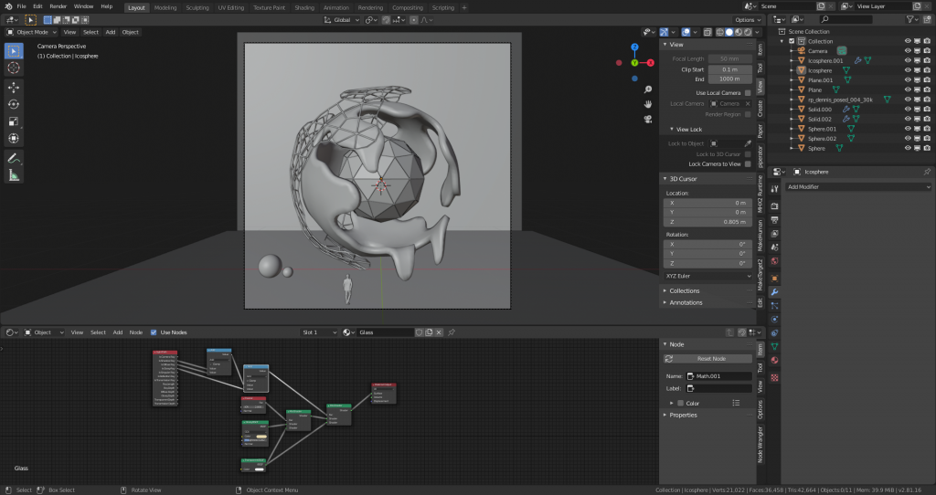Hide Plane.001 via its eye icon
The width and height of the screenshot is (936, 495).
[x=908, y=80]
